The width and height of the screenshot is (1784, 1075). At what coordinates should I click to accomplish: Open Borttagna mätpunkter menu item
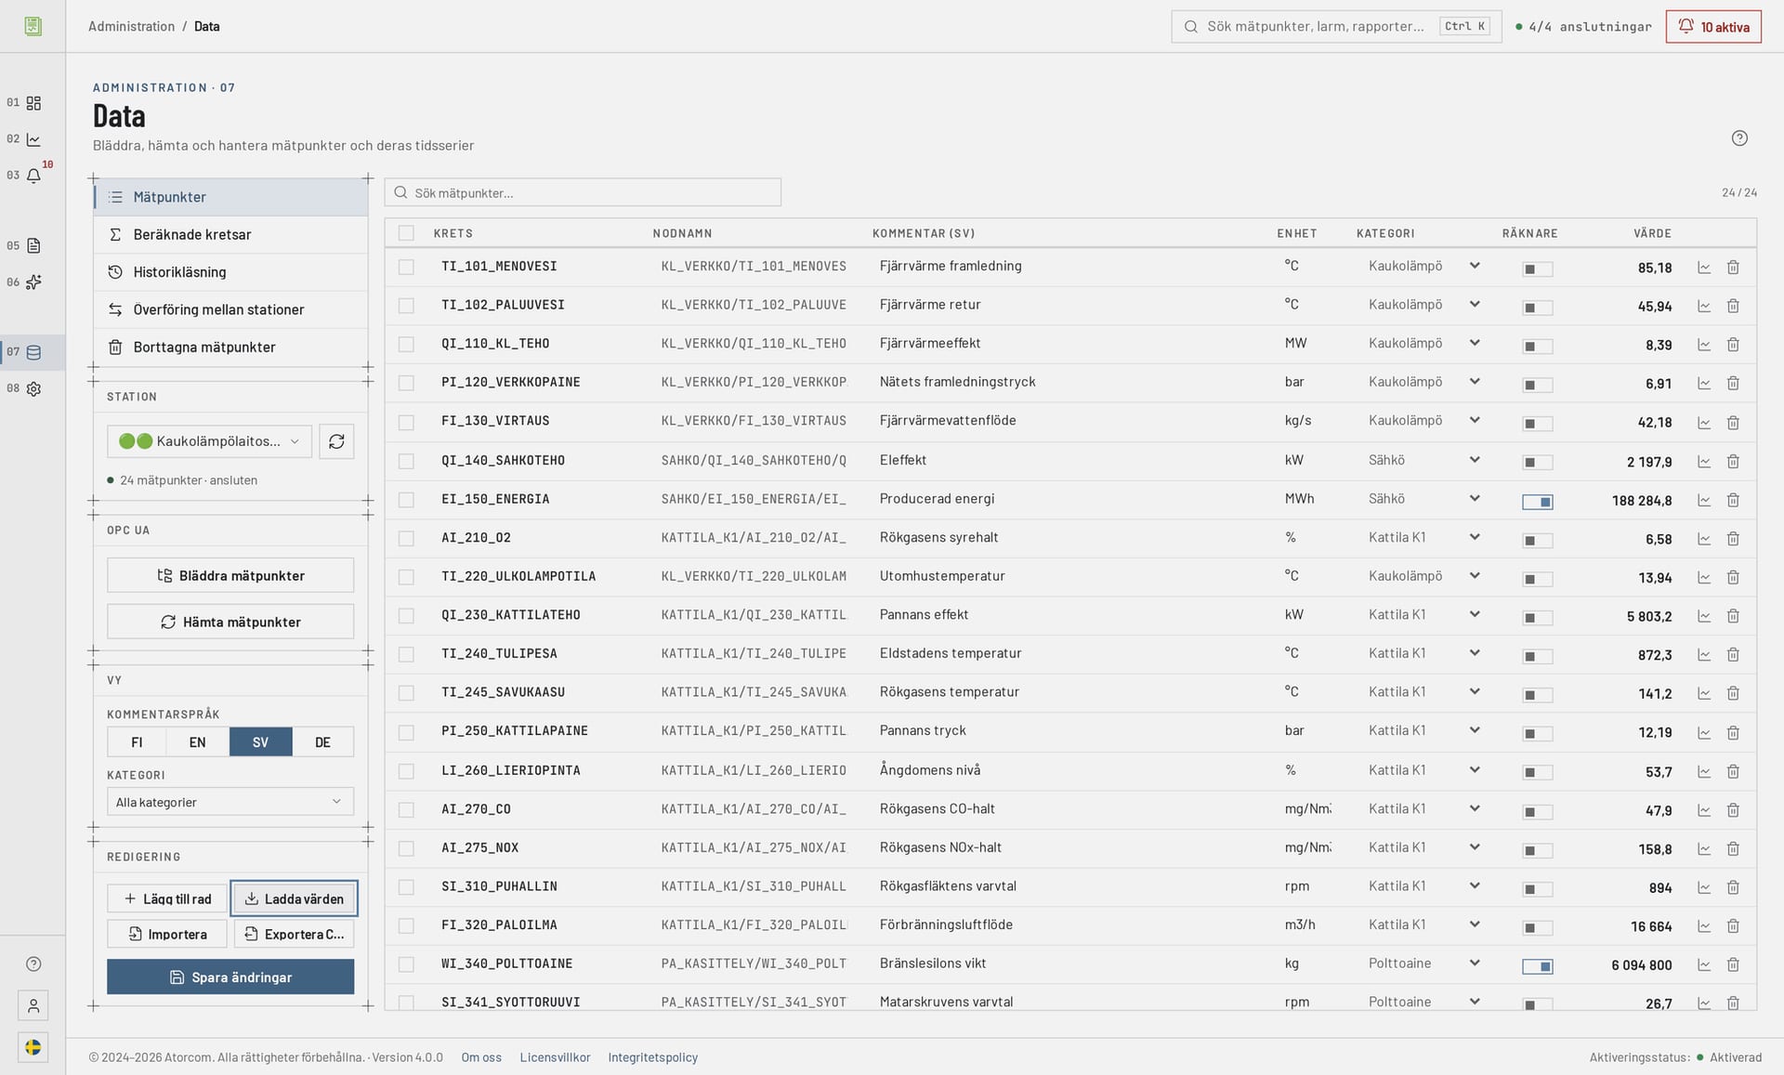(231, 347)
